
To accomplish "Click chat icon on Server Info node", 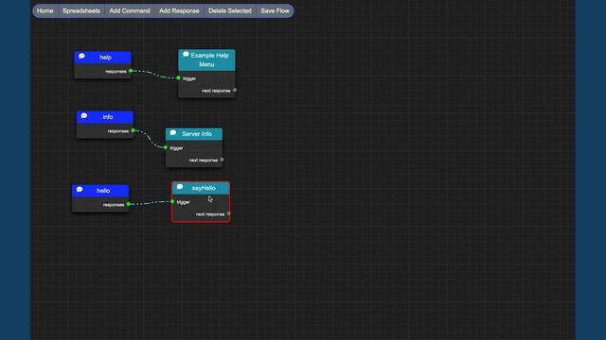I will pos(173,133).
